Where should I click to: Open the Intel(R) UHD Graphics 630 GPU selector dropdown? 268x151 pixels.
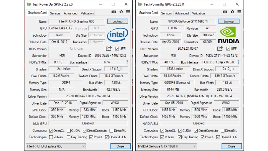point(56,146)
